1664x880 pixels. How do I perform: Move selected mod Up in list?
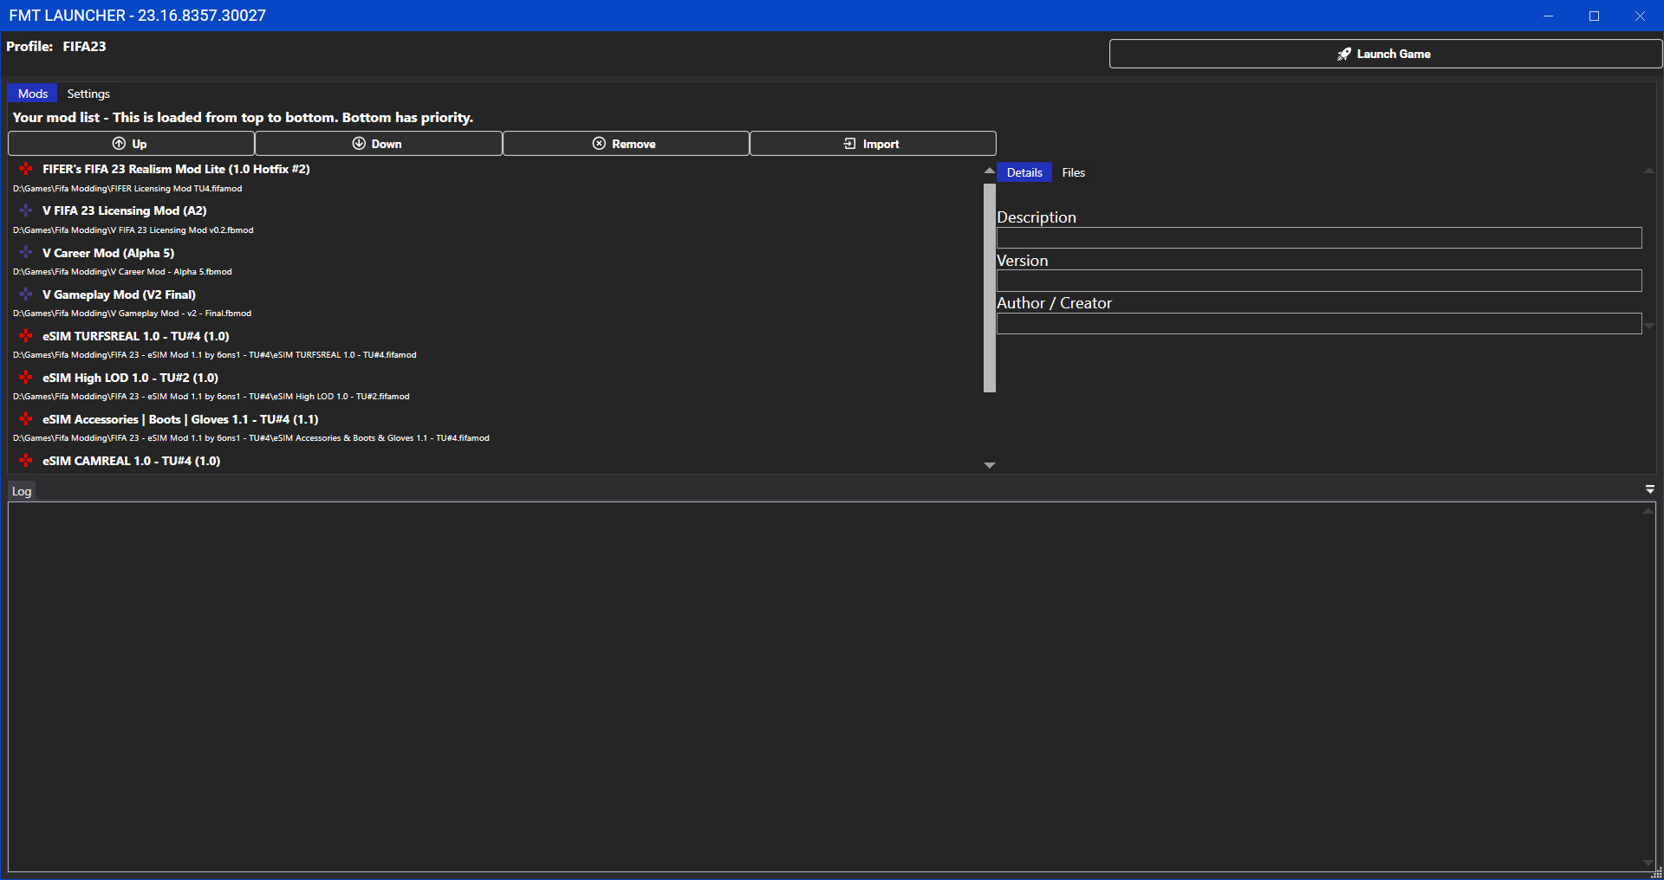pyautogui.click(x=131, y=144)
